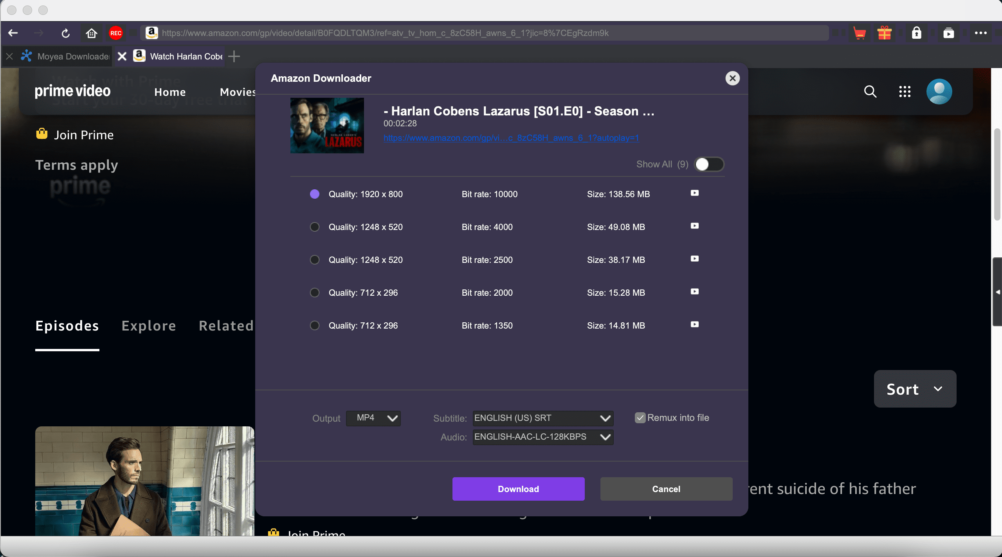The height and width of the screenshot is (557, 1002).
Task: Reload the page with refresh icon
Action: click(x=66, y=33)
